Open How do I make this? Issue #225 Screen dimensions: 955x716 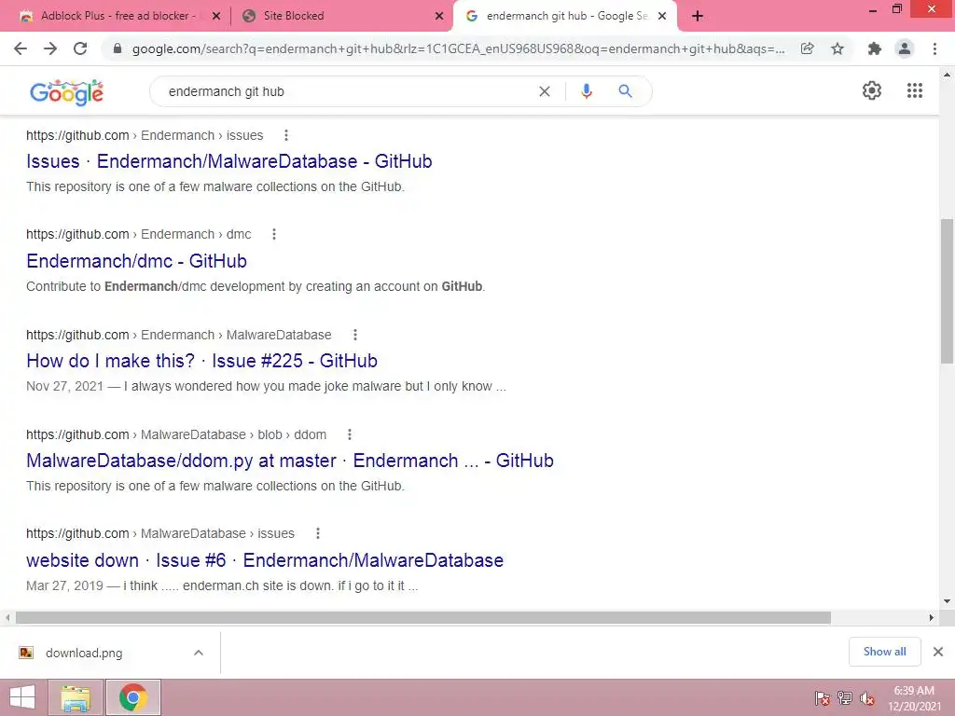(201, 361)
